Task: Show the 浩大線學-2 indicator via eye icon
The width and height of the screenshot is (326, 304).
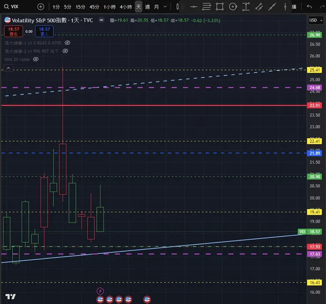Action: 65,51
